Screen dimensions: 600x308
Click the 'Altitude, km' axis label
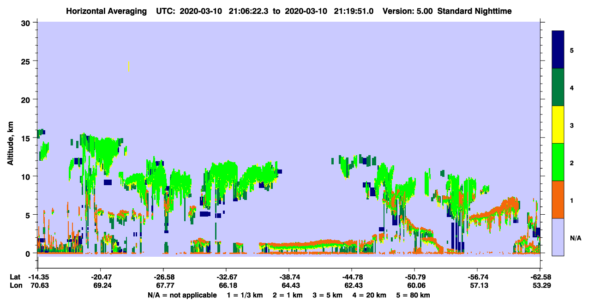click(10, 144)
